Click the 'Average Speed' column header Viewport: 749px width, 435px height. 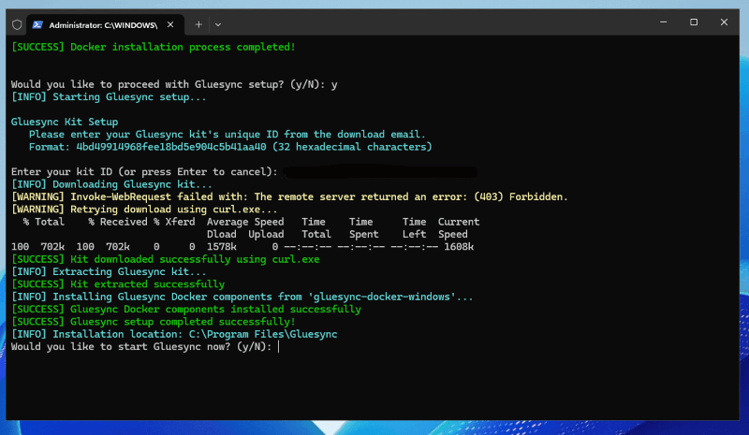coord(245,222)
